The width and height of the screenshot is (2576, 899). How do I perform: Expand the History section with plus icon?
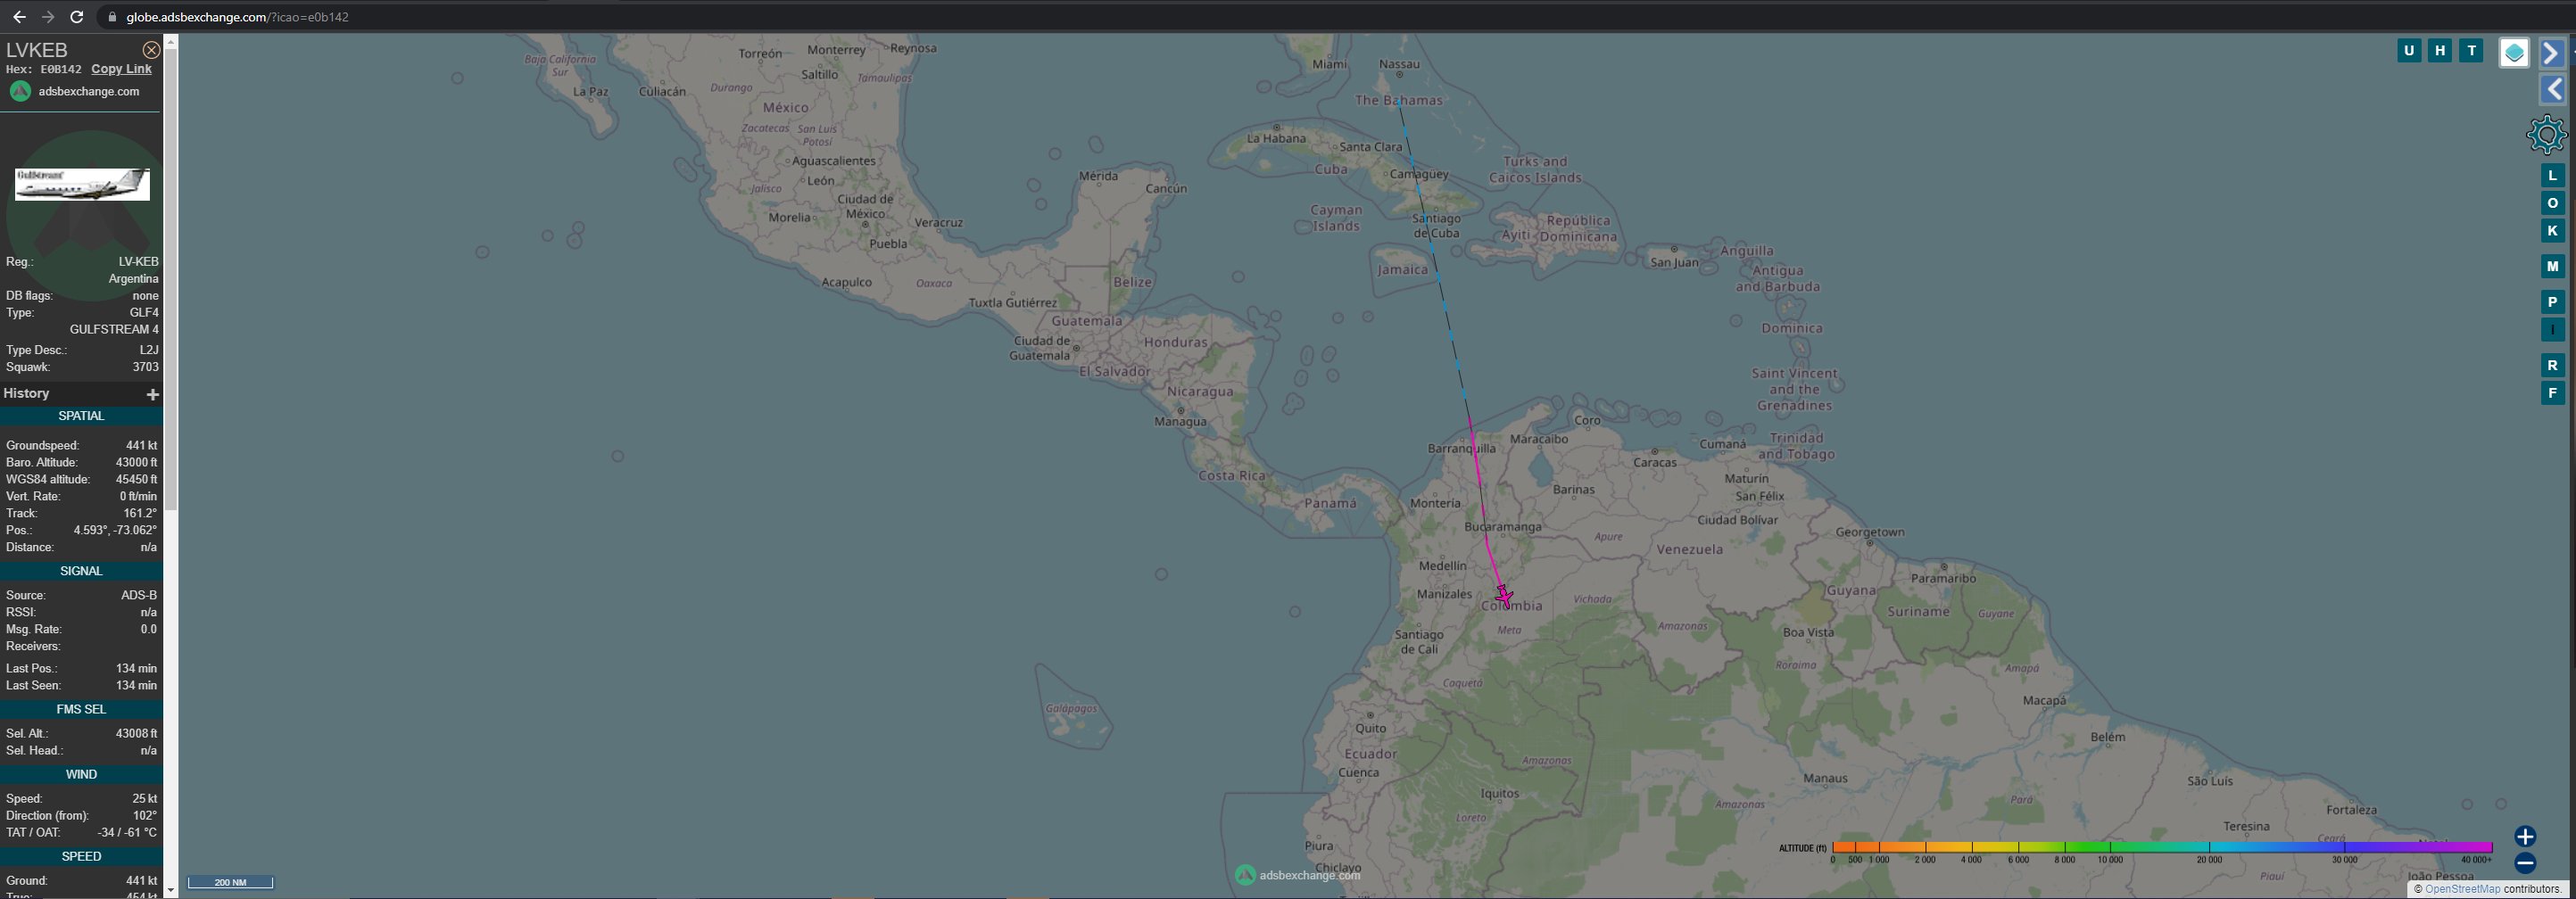(x=152, y=394)
